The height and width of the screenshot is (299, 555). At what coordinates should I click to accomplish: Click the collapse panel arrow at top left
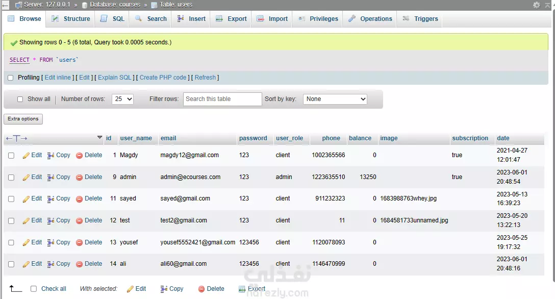[x=5, y=5]
